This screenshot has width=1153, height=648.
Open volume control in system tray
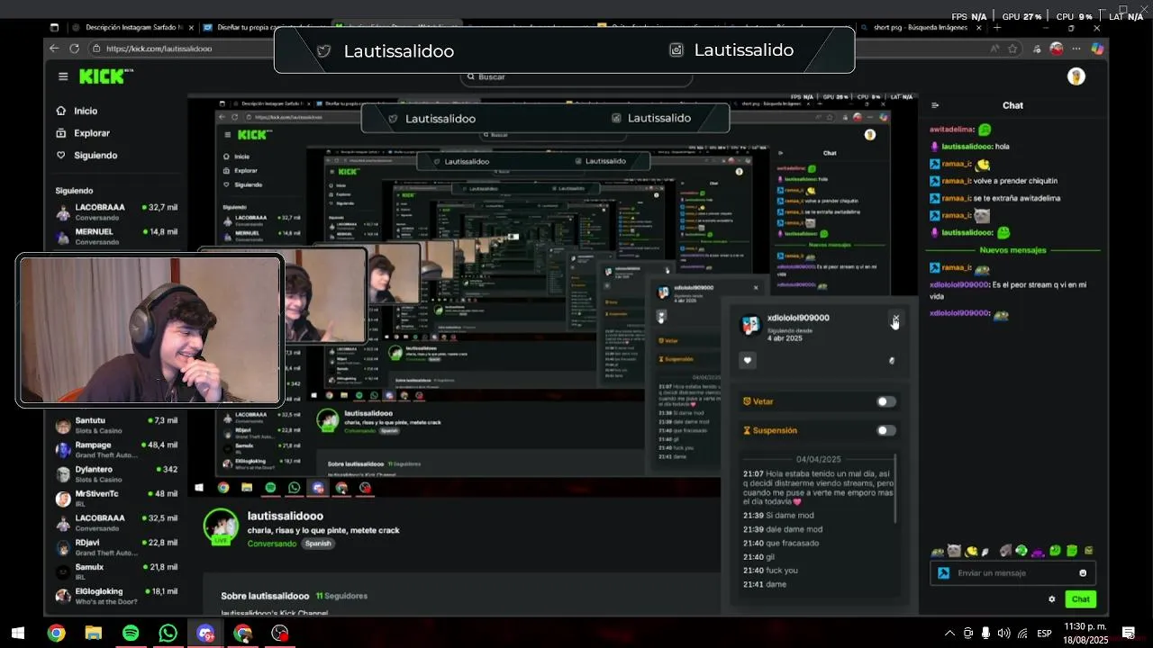(1003, 633)
